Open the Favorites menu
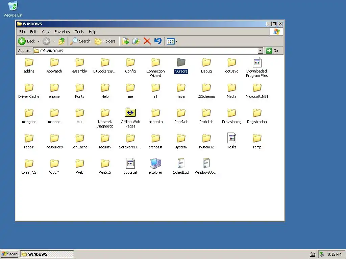Viewport: 346px width, 259px height. point(62,32)
